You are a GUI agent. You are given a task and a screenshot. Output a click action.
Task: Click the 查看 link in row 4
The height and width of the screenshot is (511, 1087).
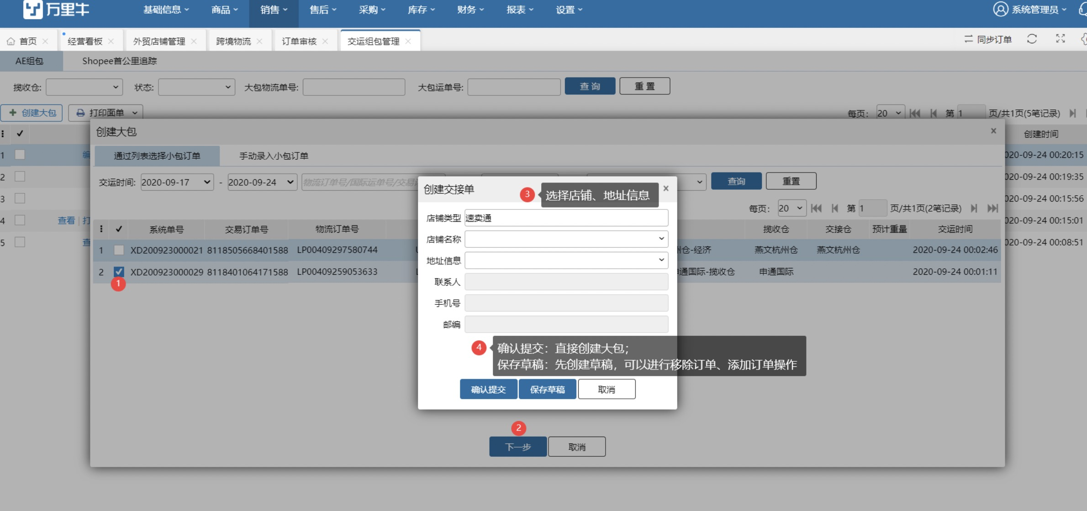coord(66,220)
